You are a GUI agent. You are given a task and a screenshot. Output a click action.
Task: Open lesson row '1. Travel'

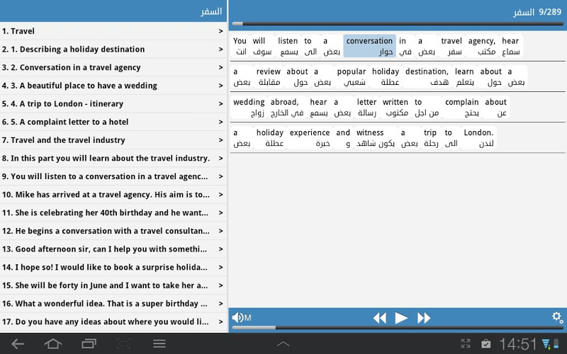click(x=113, y=31)
